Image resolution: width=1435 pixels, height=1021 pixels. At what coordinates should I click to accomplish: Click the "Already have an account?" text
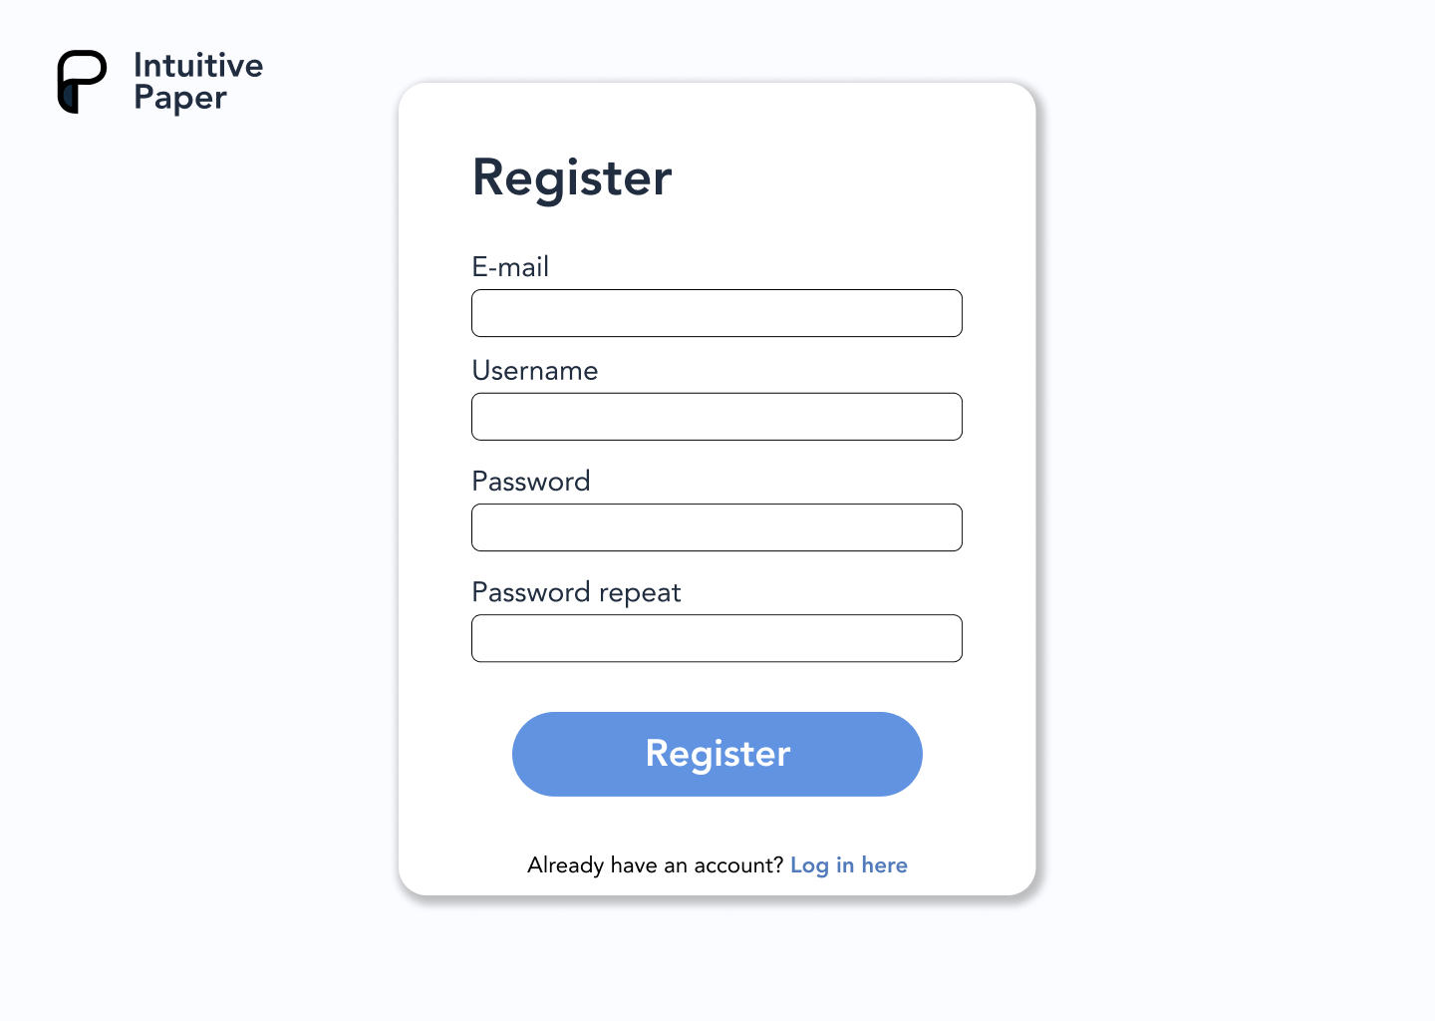pyautogui.click(x=656, y=865)
